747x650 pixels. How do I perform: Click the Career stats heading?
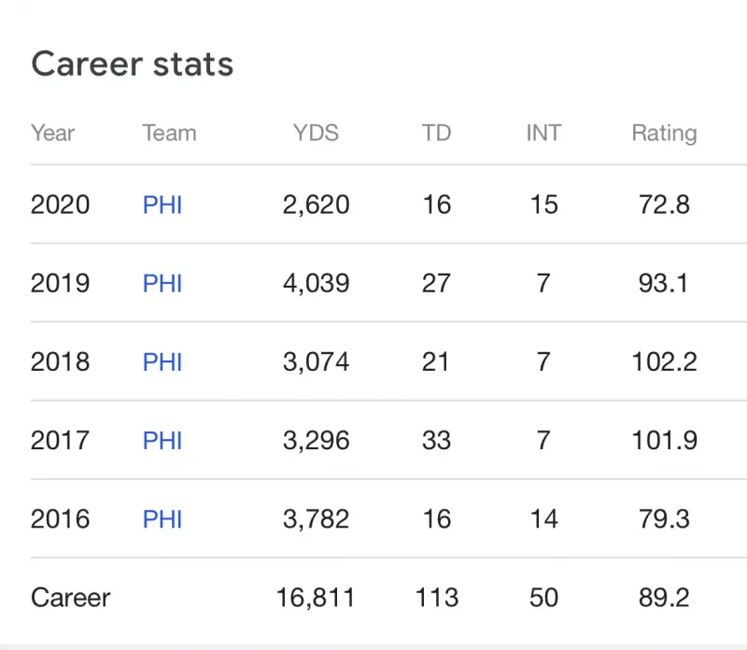pyautogui.click(x=132, y=64)
